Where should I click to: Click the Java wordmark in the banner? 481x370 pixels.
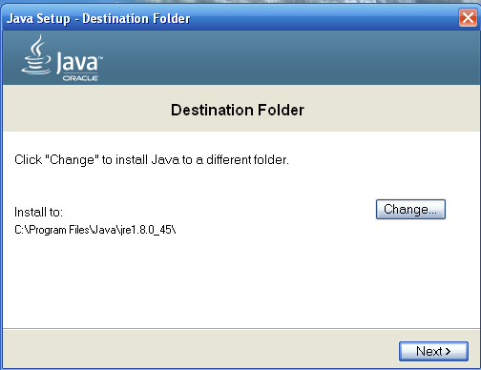coord(77,62)
